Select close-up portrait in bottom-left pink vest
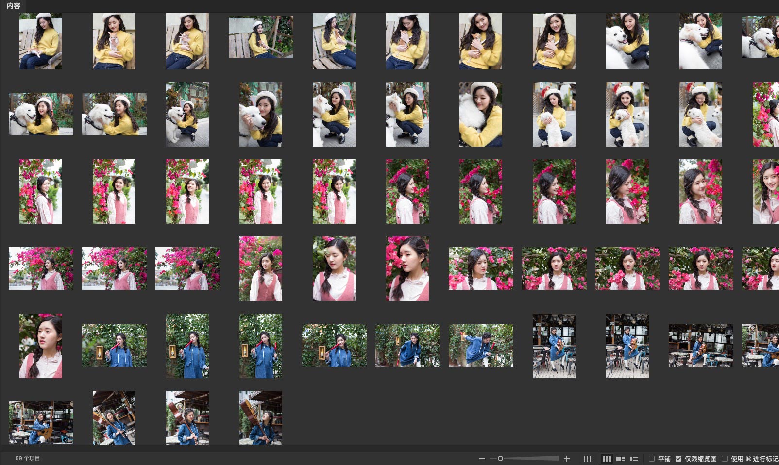Viewport: 779px width, 465px height. click(41, 346)
